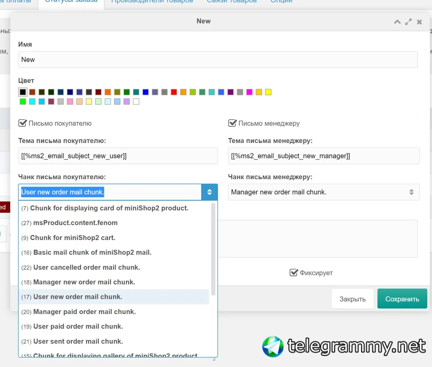Select msProduct.content.fenom from the list
The height and width of the screenshot is (367, 432).
click(114, 223)
